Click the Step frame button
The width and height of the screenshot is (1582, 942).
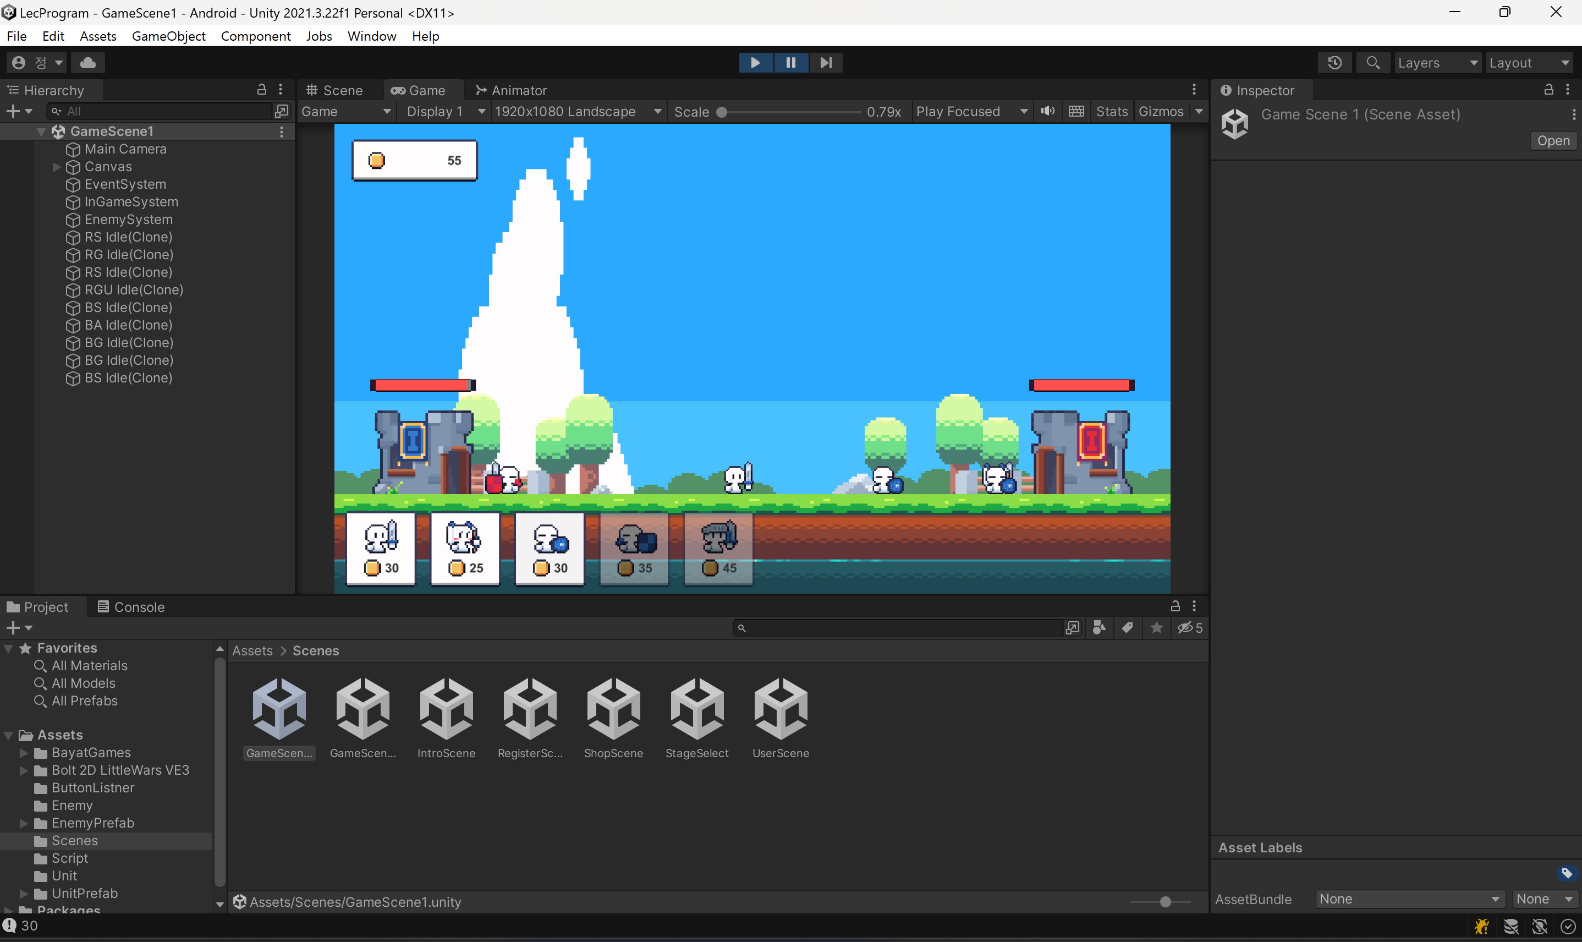[825, 63]
